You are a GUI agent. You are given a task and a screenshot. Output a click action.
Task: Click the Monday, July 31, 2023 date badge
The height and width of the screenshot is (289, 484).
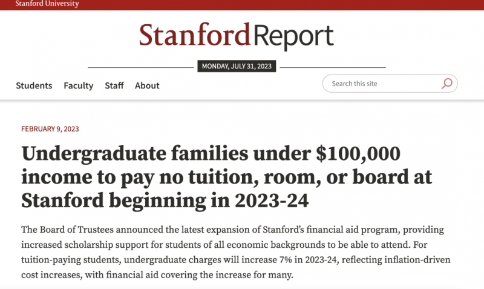coord(237,66)
